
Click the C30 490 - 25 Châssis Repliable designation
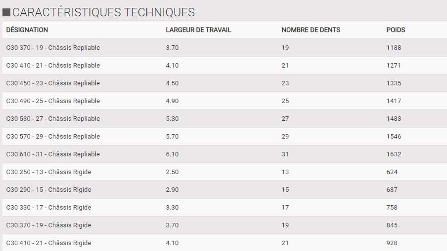coord(53,101)
